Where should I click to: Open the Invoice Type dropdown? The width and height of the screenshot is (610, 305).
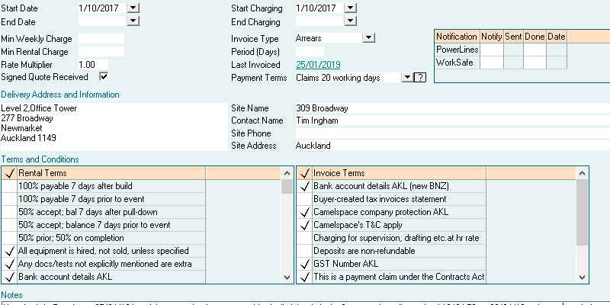(x=368, y=37)
